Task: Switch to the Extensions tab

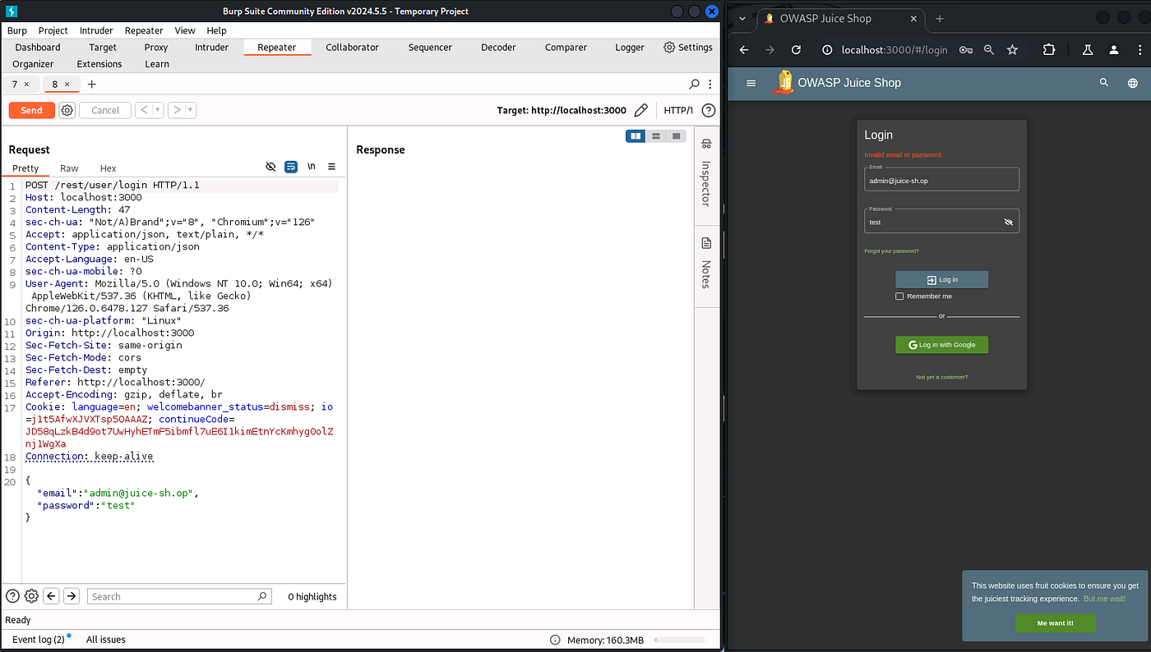Action: pos(99,64)
